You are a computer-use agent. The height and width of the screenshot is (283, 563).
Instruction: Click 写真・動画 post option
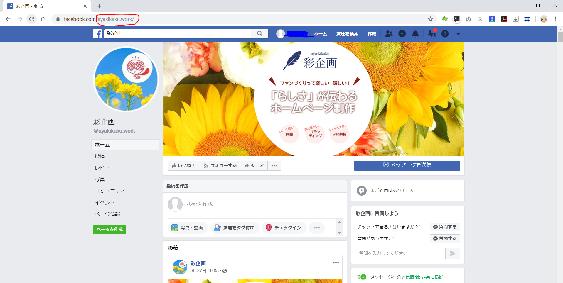188,228
